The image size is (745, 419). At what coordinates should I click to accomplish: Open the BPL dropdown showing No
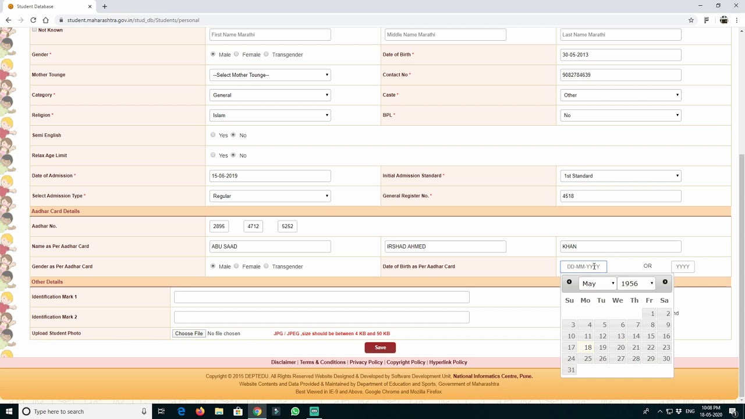tap(620, 115)
